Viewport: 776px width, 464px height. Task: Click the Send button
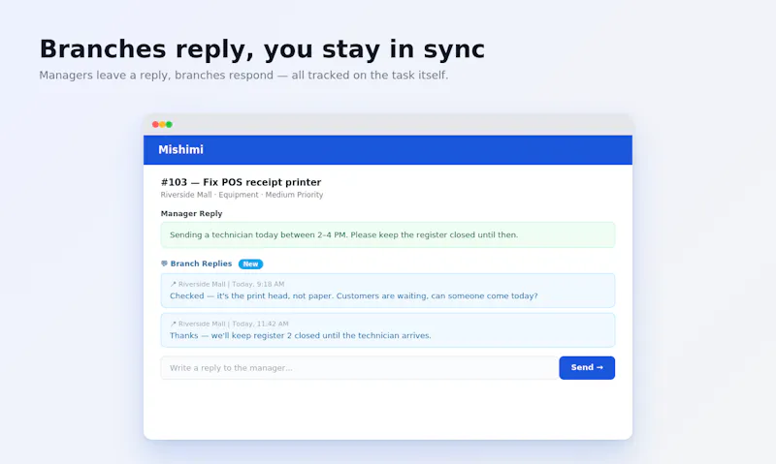point(587,368)
